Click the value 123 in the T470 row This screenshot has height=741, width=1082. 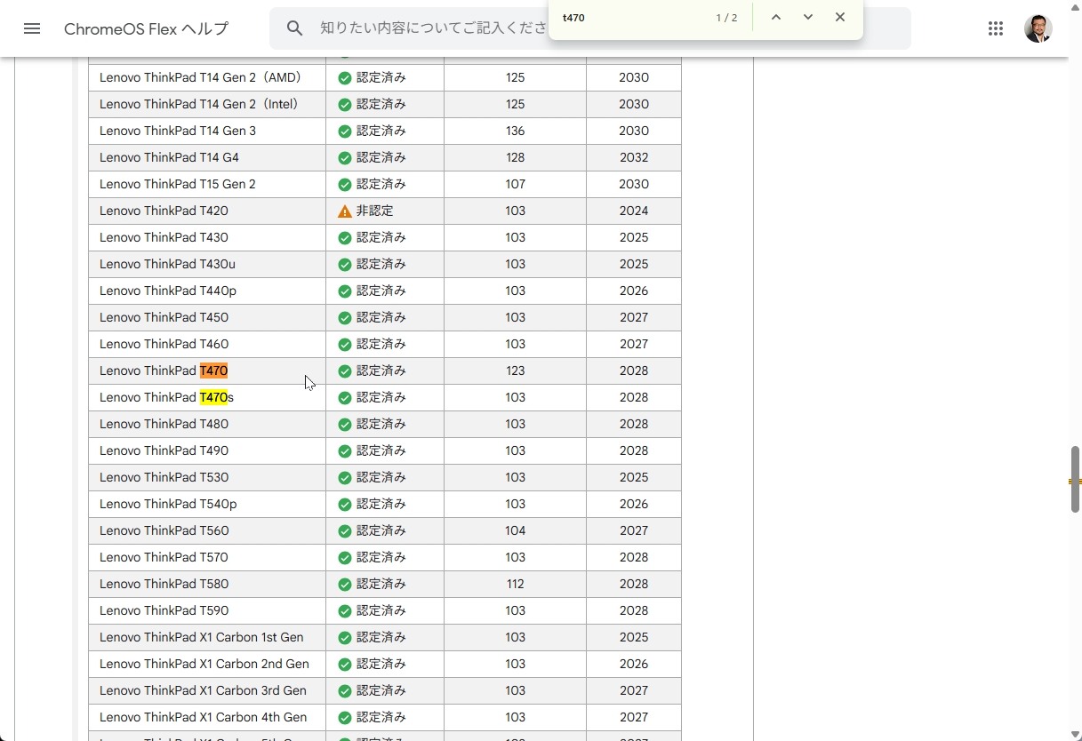click(x=515, y=370)
